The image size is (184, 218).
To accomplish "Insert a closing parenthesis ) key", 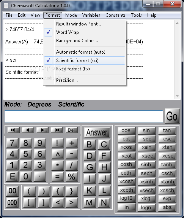I will coord(44,191).
